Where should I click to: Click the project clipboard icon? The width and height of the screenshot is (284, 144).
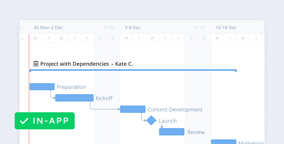(x=36, y=64)
